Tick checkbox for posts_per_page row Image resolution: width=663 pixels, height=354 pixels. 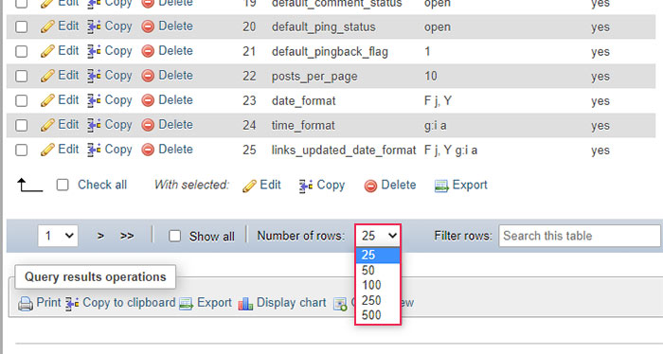click(x=21, y=76)
